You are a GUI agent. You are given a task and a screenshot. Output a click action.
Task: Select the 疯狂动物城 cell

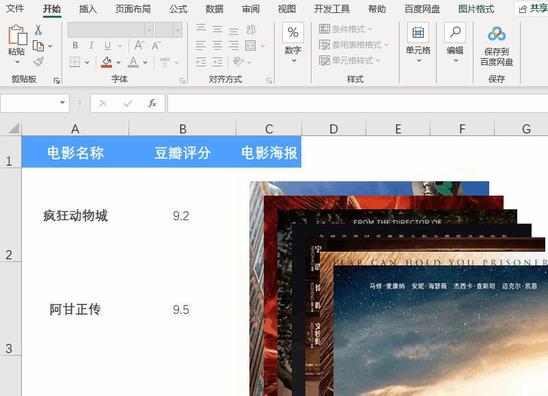75,215
